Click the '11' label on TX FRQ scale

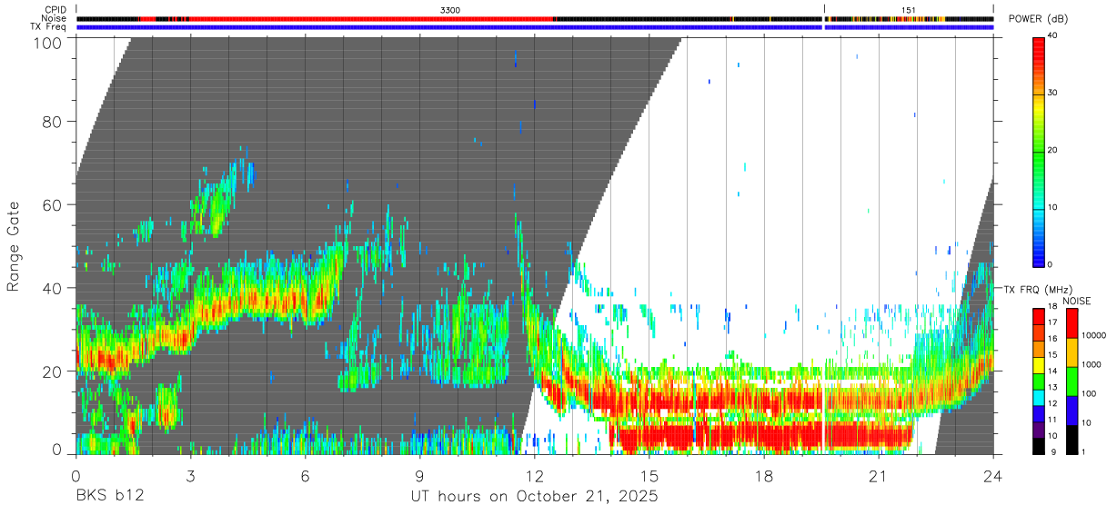pos(1052,420)
